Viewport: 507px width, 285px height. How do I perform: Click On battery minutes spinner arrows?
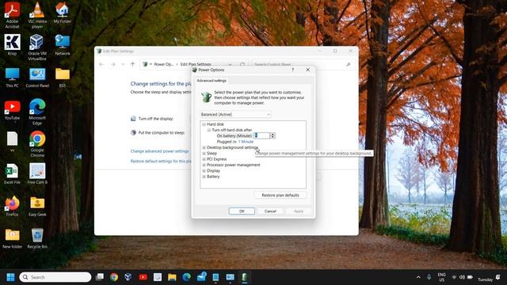point(273,135)
